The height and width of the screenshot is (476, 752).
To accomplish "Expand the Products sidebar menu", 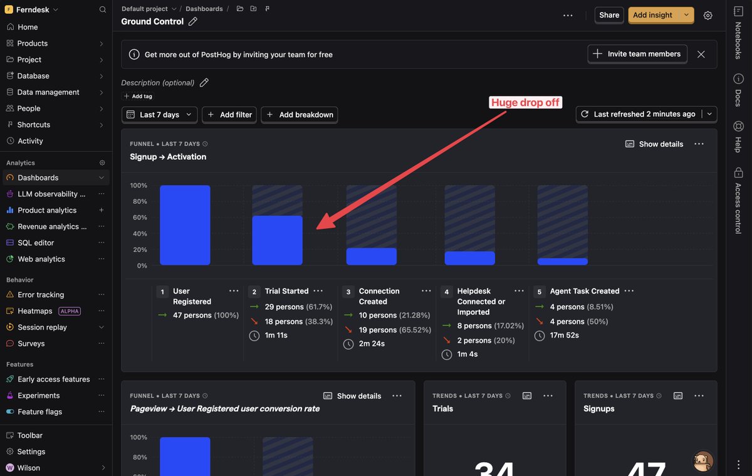I will [102, 43].
